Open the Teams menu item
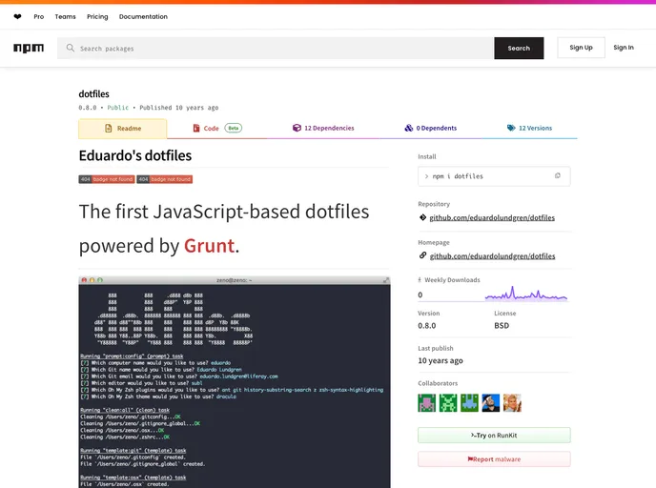The height and width of the screenshot is (488, 656). [65, 17]
